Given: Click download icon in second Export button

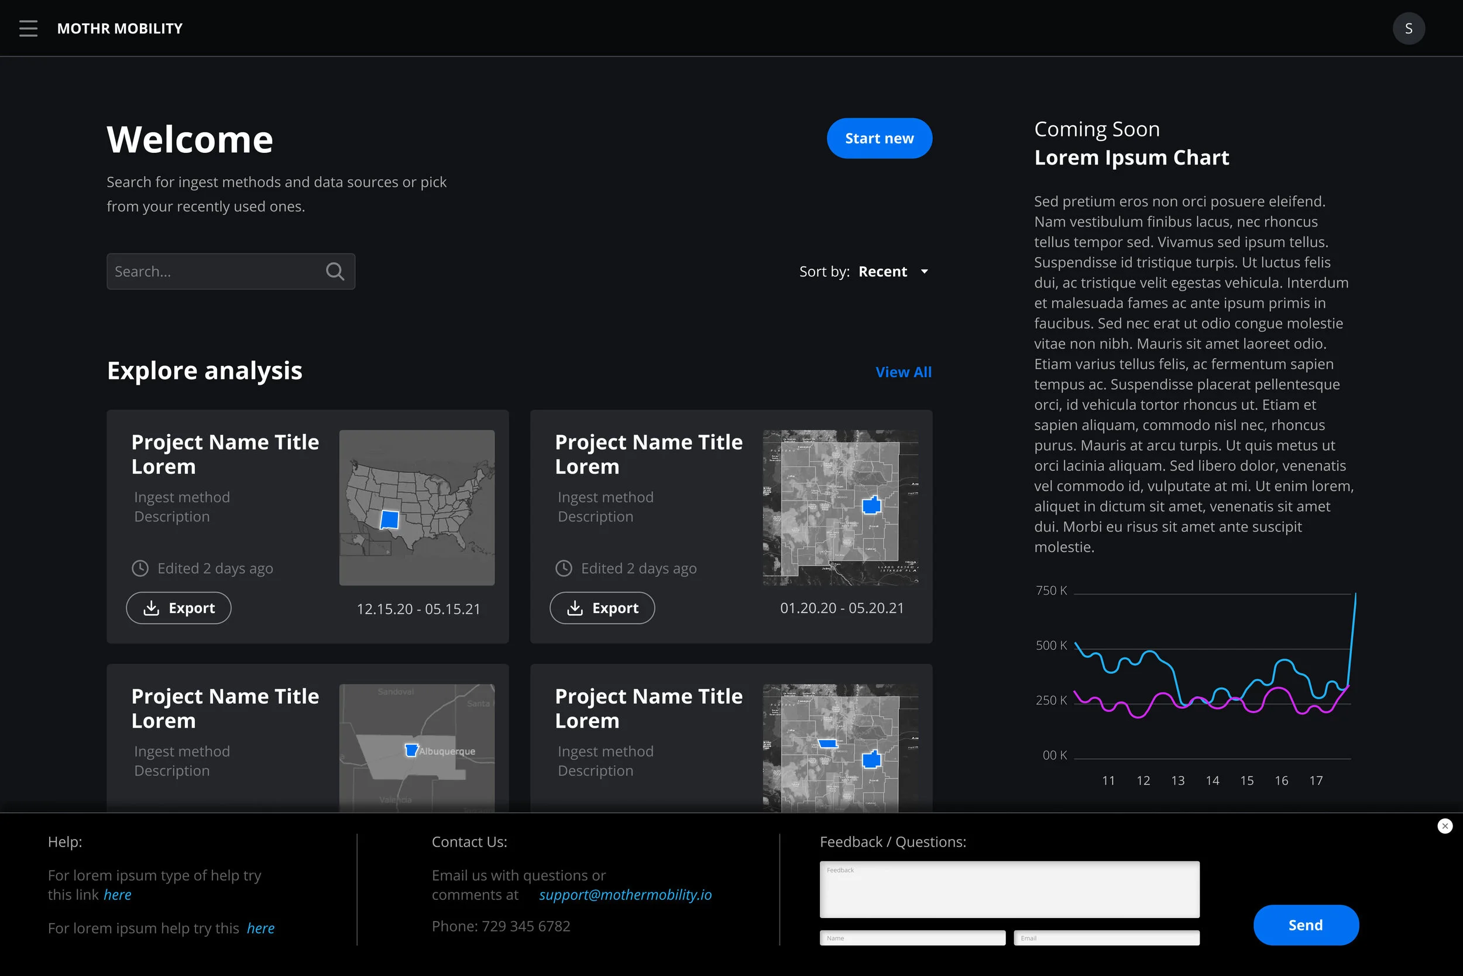Looking at the screenshot, I should click(x=575, y=608).
